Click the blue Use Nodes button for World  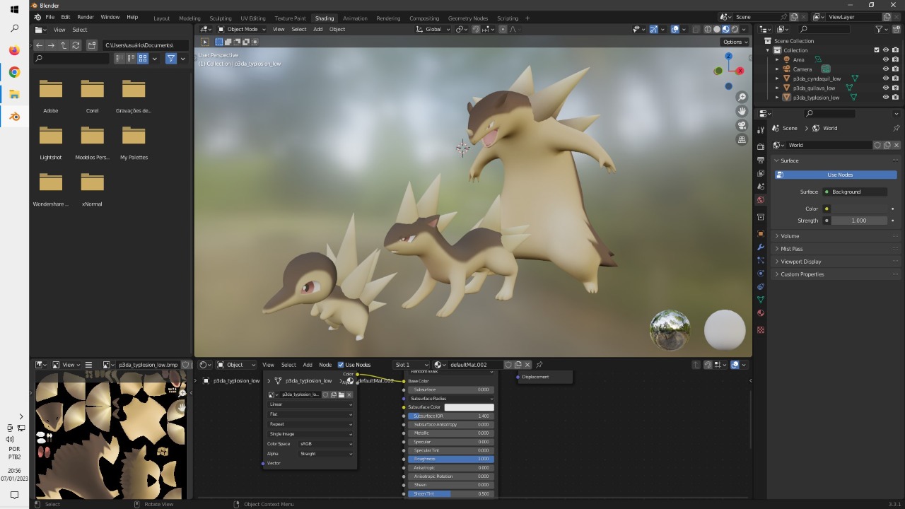coord(839,175)
